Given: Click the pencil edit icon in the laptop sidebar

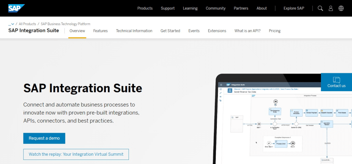Looking at the screenshot, I should (x=221, y=93).
